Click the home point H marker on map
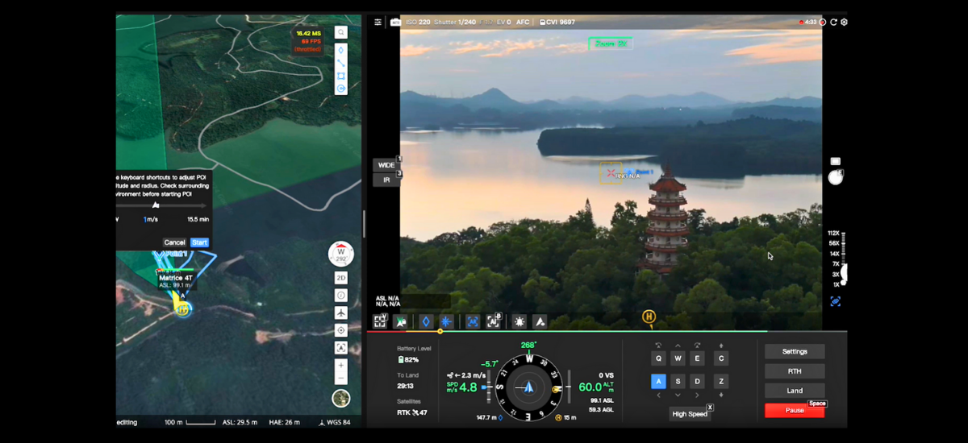Image resolution: width=968 pixels, height=443 pixels. 183,309
